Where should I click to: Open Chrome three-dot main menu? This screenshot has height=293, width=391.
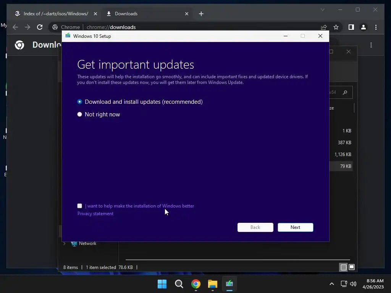click(x=376, y=27)
